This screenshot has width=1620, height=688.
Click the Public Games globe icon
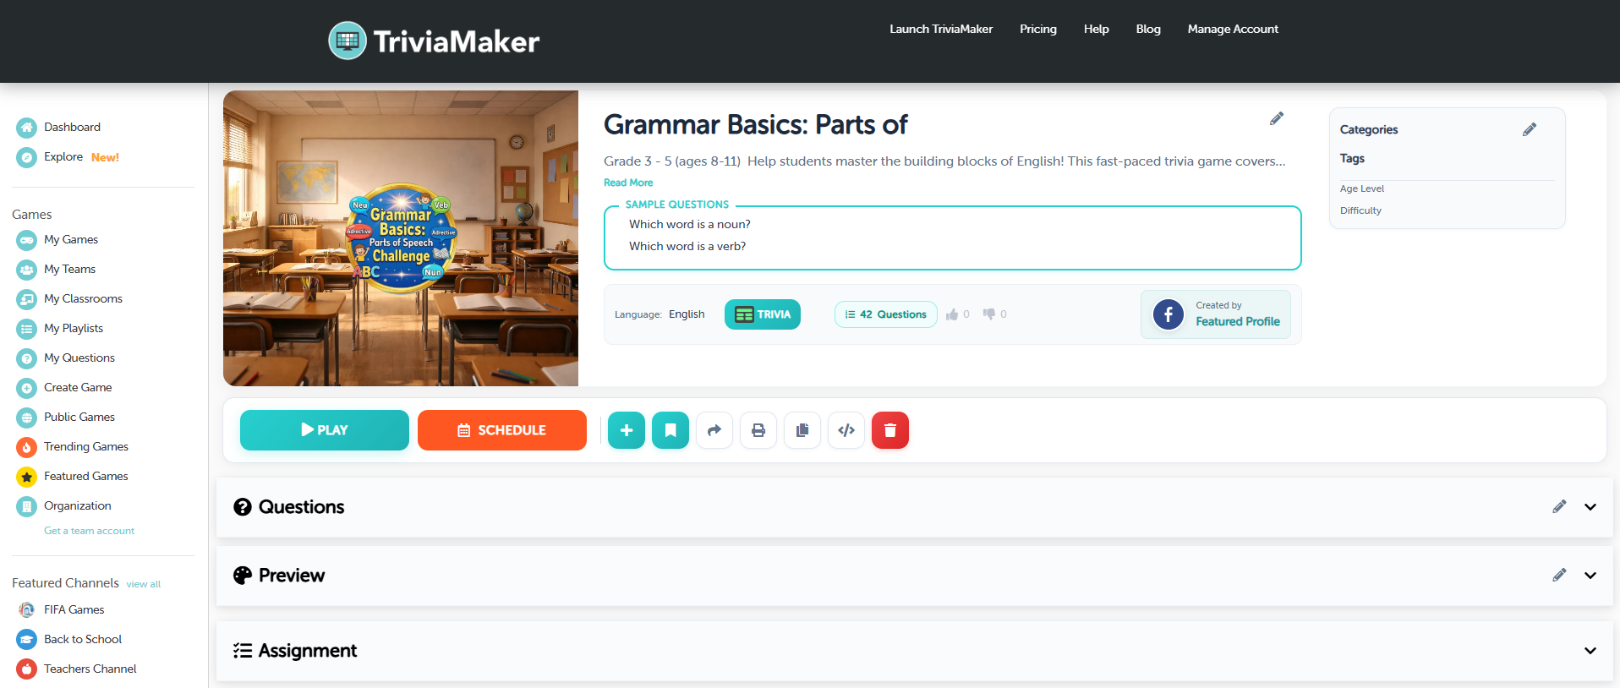pos(27,418)
